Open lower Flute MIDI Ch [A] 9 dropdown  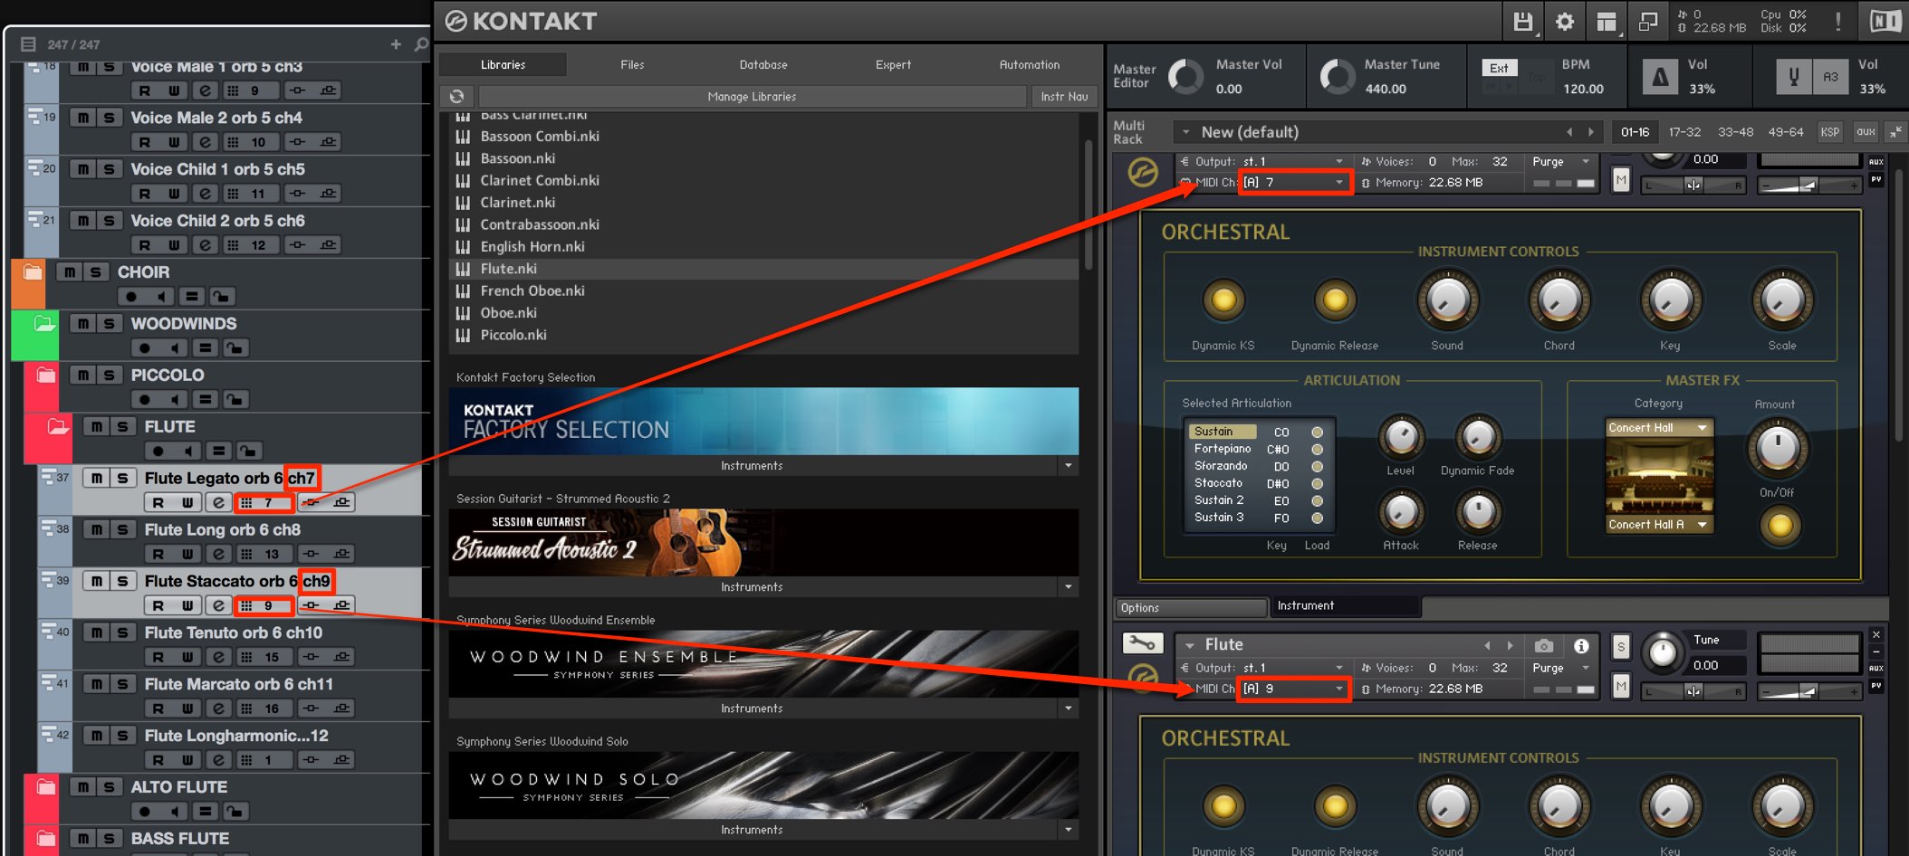1295,689
